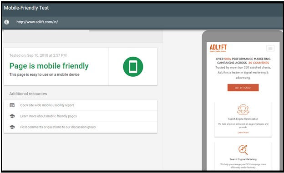Open Post comments or questions discussion link
Screen dimensions: 284x173
(58, 127)
